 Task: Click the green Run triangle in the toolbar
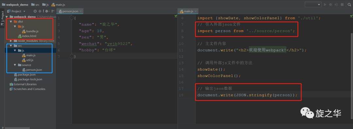coord(325,5)
